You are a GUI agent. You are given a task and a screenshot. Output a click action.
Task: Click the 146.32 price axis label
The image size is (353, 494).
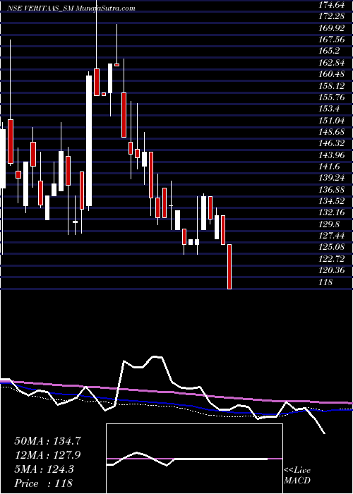(x=330, y=143)
